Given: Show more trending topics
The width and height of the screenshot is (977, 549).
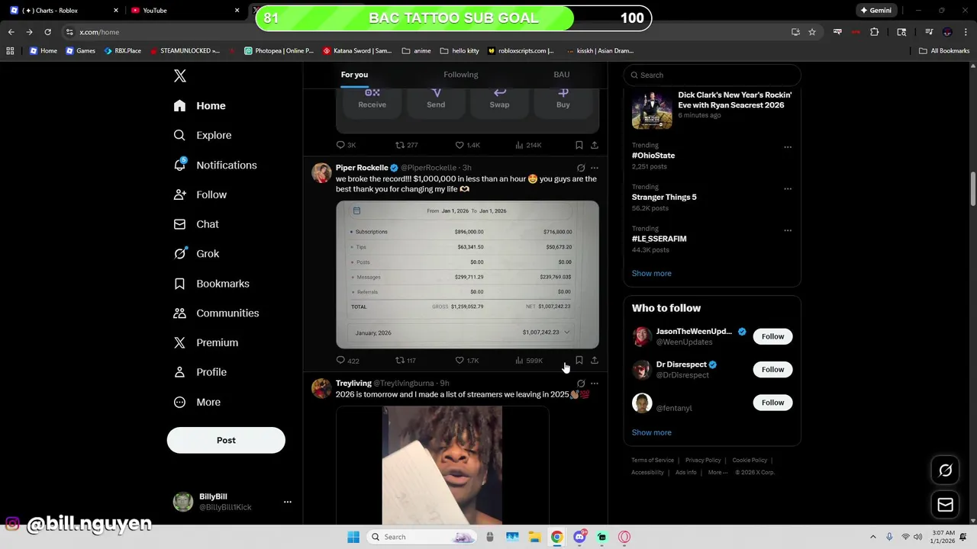Looking at the screenshot, I should click(652, 273).
